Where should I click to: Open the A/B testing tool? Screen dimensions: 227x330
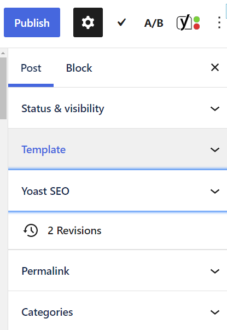click(x=154, y=23)
